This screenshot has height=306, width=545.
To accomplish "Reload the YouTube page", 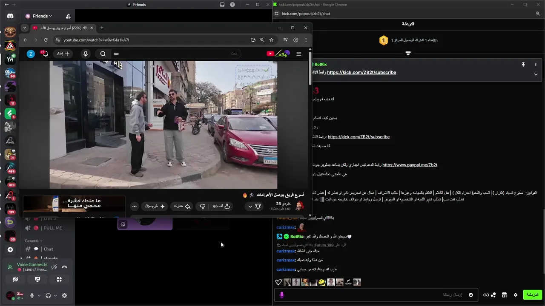I will click(x=46, y=40).
